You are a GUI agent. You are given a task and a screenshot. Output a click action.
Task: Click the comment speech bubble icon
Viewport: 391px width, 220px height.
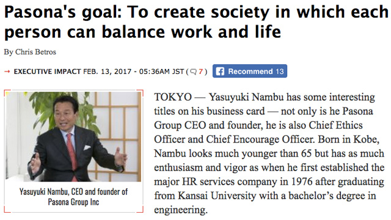click(193, 72)
